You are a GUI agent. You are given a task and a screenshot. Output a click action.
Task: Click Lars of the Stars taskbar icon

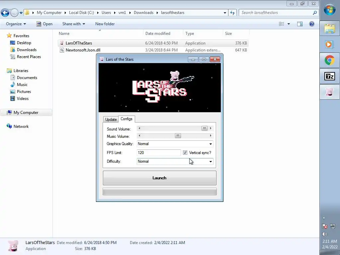[330, 92]
